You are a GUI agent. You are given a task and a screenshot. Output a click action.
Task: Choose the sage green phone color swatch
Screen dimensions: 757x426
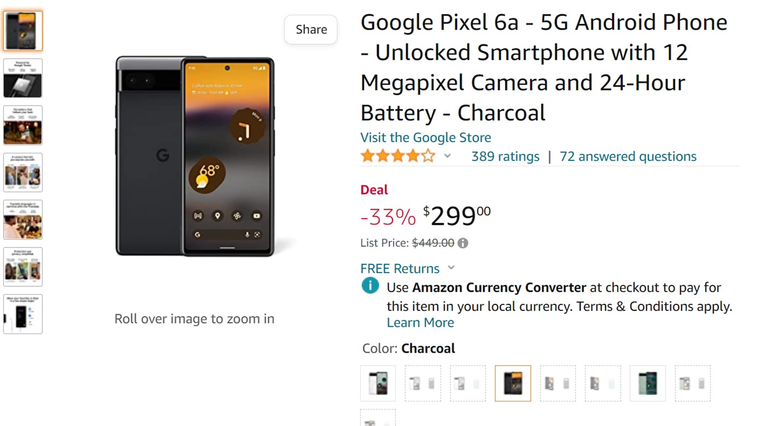point(648,383)
